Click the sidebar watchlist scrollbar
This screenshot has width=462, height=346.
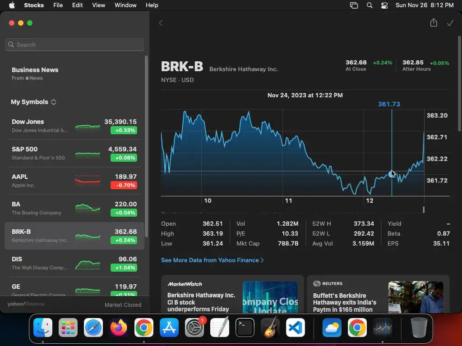point(146,146)
